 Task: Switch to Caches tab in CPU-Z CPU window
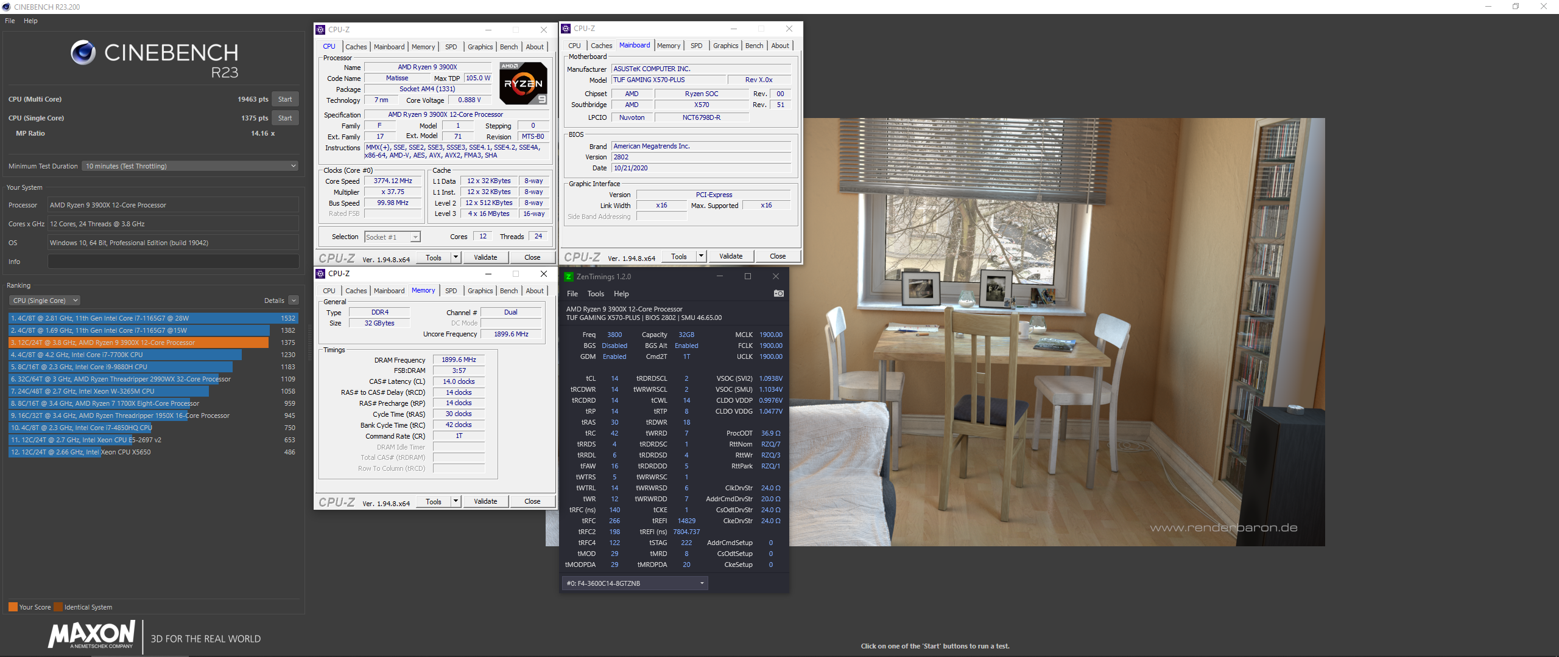coord(356,47)
